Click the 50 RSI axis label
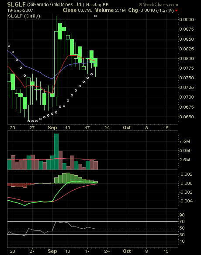 (x=182, y=228)
